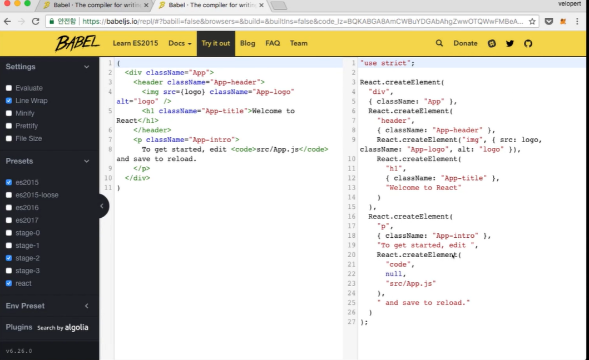The image size is (589, 360).
Task: Enable the Prettify checkbox
Action: (x=9, y=126)
